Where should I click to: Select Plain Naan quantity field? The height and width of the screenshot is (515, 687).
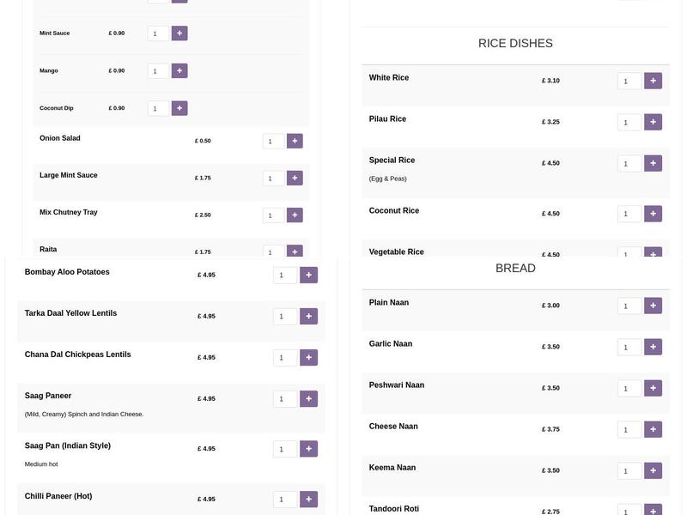tap(629, 306)
